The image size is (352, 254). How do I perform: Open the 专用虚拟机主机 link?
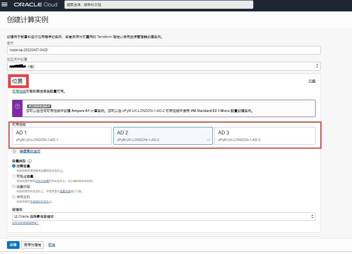coord(39,202)
